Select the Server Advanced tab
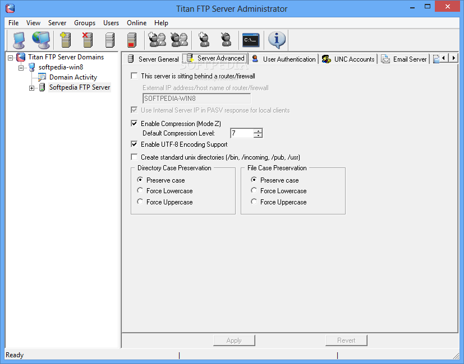The image size is (464, 364). coord(215,58)
